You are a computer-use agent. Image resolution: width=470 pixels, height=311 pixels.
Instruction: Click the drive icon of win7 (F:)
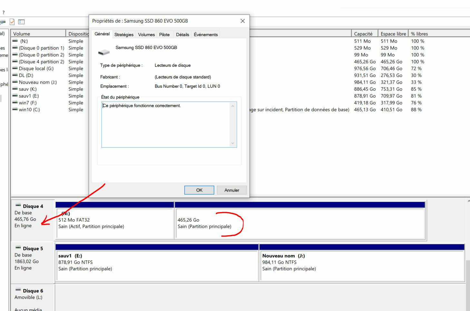click(15, 102)
